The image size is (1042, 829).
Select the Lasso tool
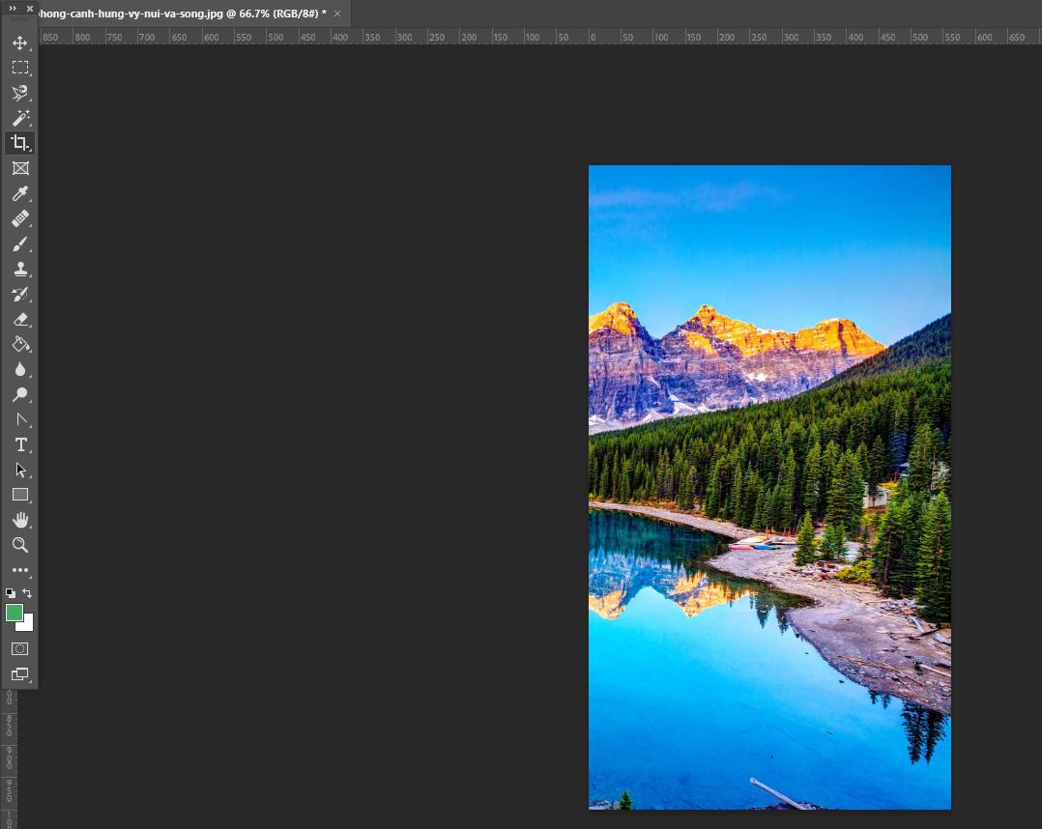tap(20, 93)
